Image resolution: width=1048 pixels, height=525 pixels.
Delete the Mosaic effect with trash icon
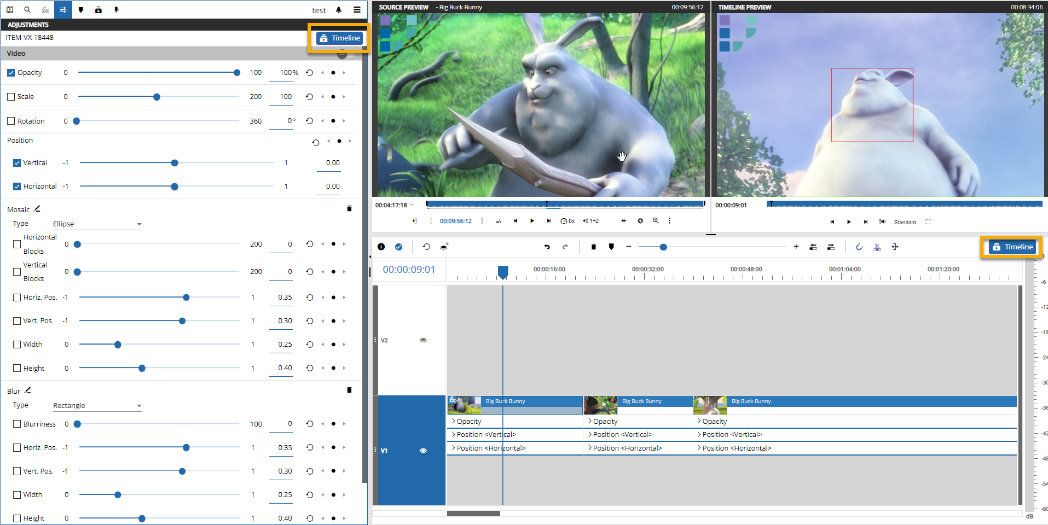coord(349,208)
